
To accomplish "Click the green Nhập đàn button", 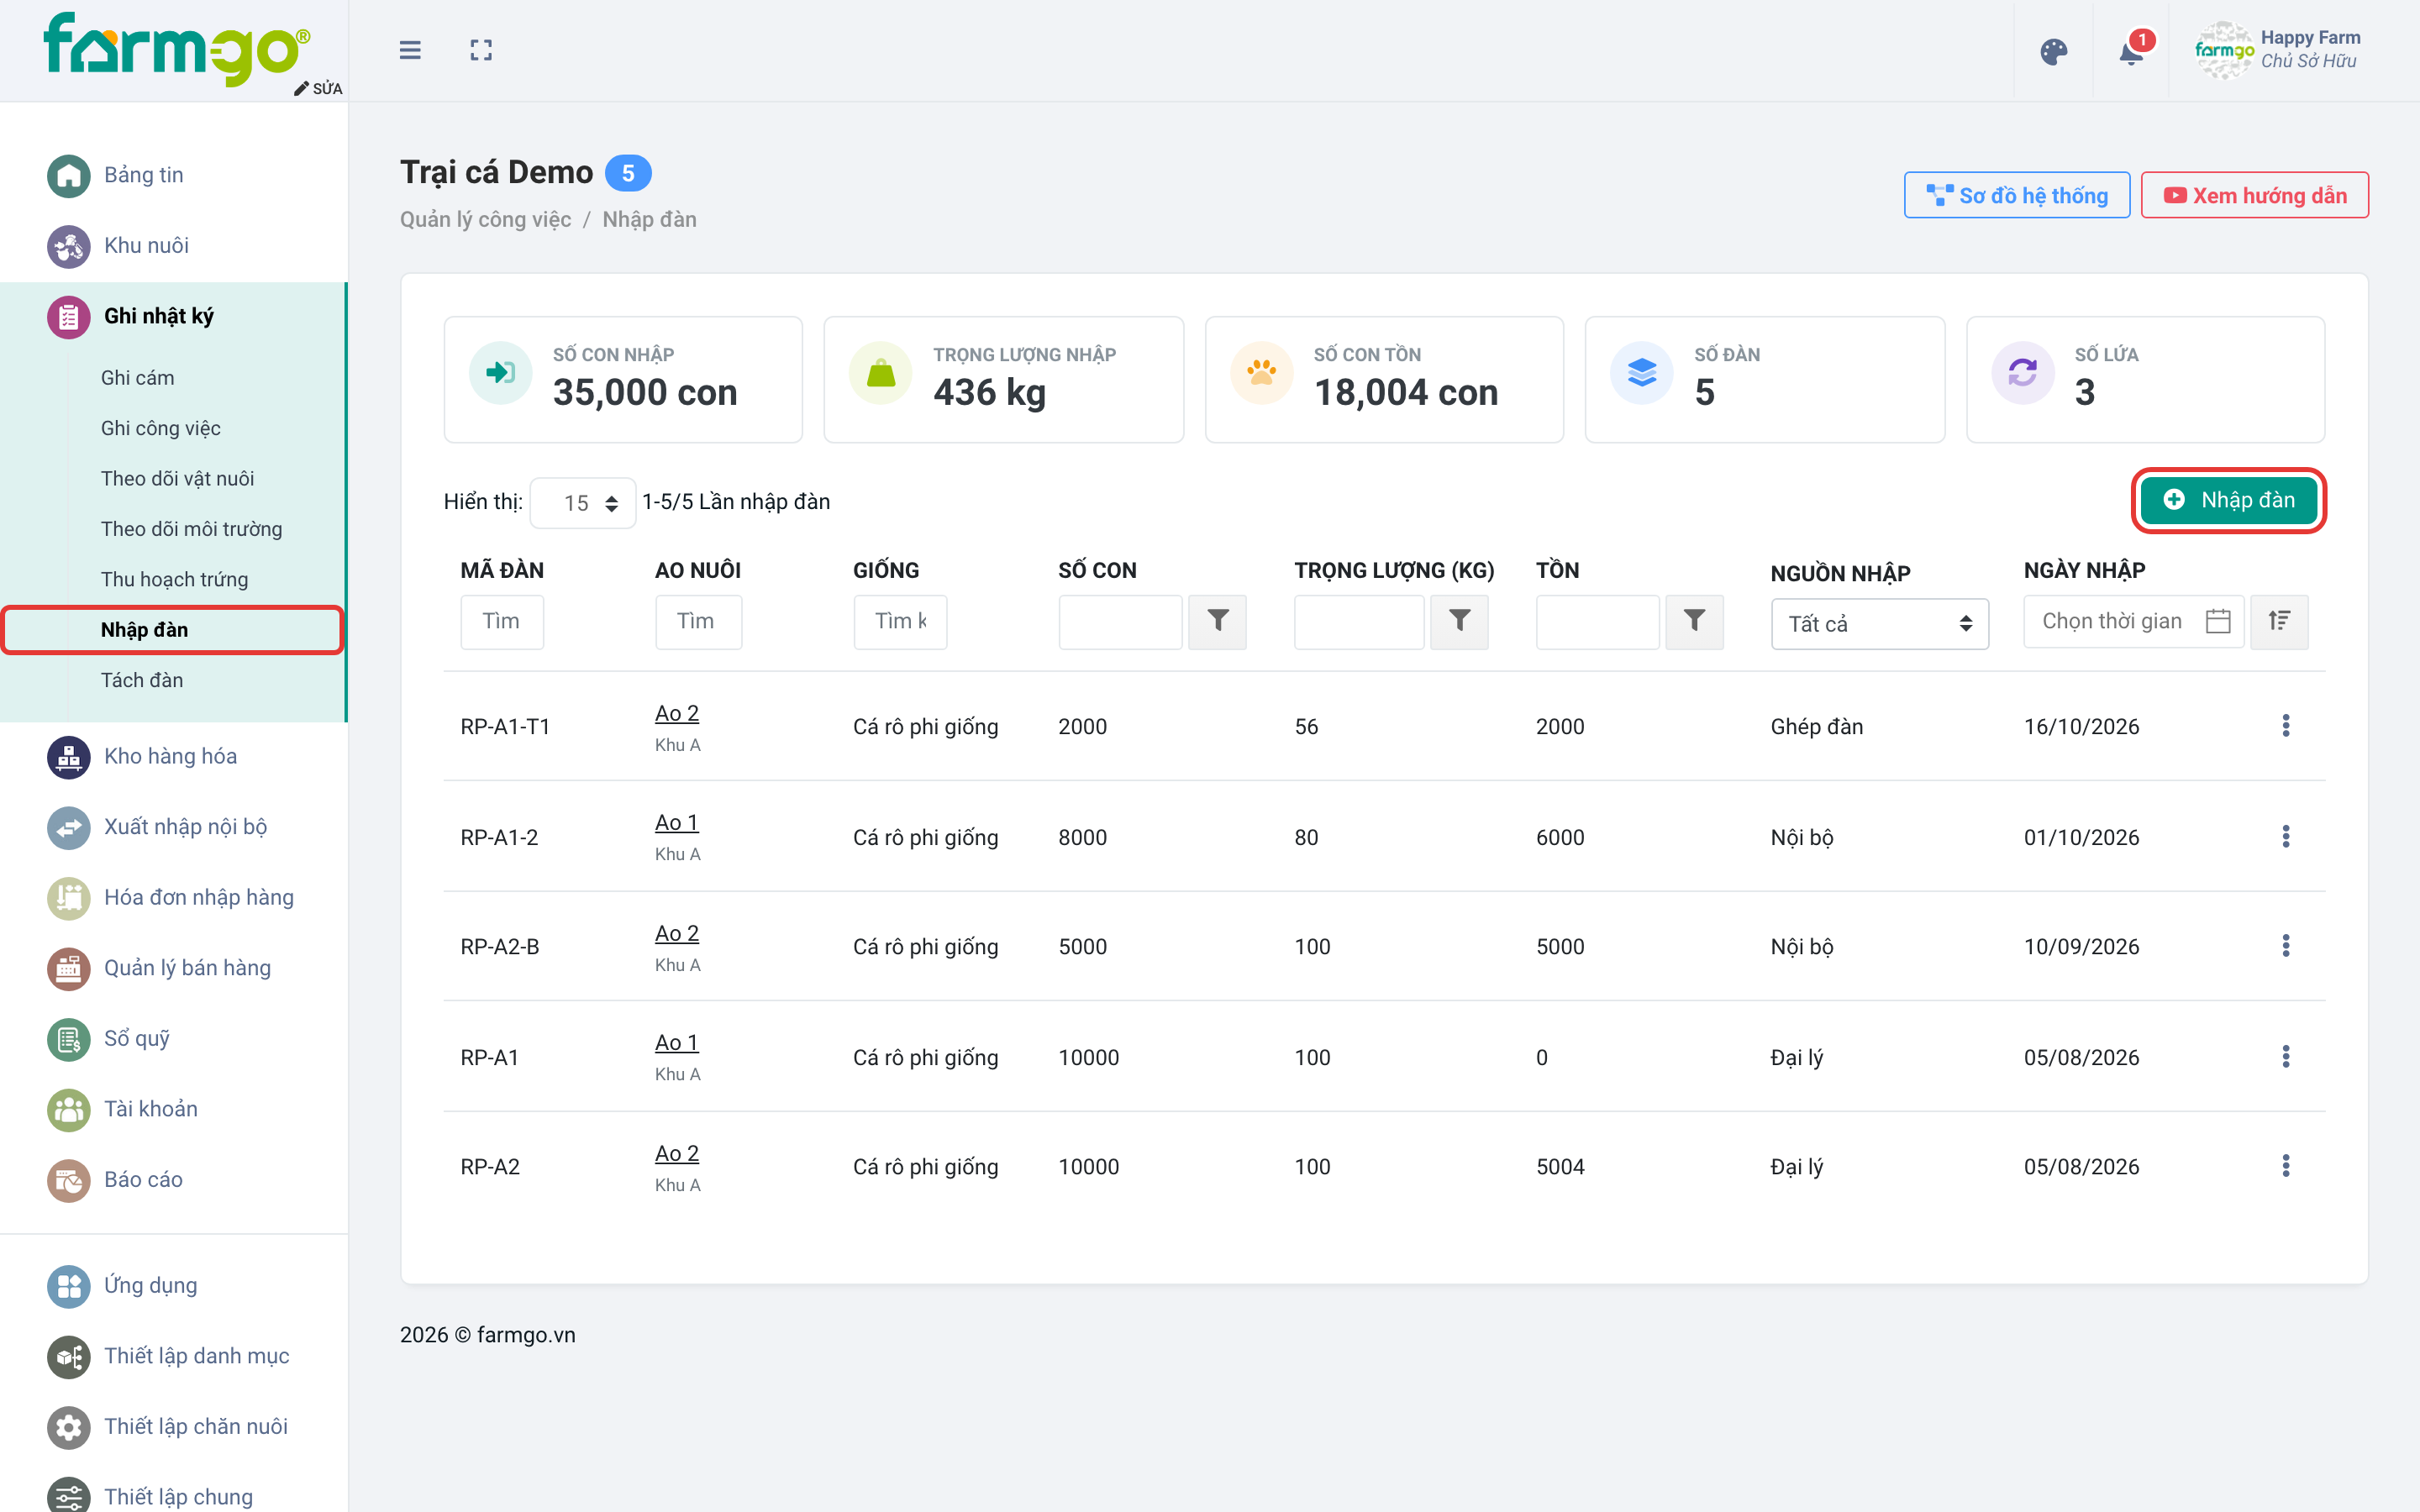I will 2228,500.
